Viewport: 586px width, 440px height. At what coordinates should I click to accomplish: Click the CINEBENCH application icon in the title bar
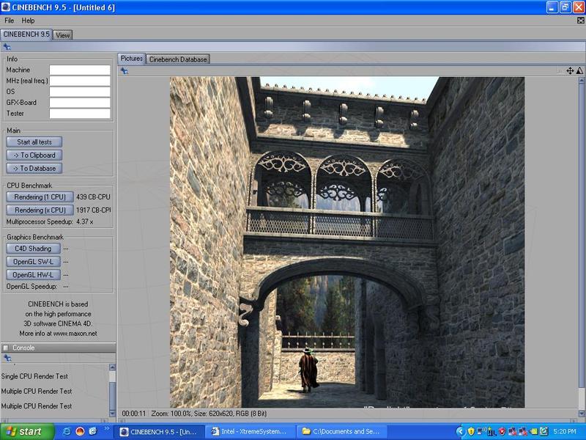[x=6, y=7]
